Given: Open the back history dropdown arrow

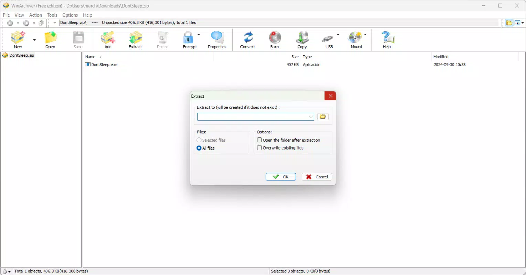Looking at the screenshot, I should (x=18, y=23).
